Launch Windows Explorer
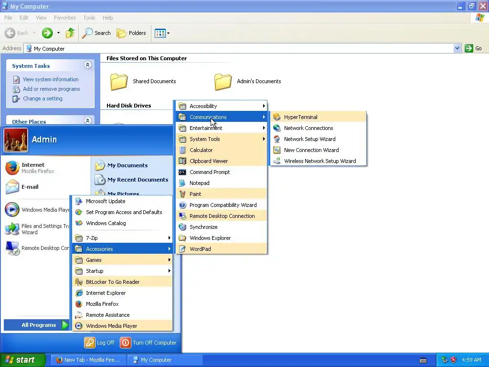The width and height of the screenshot is (489, 367). (x=222, y=238)
